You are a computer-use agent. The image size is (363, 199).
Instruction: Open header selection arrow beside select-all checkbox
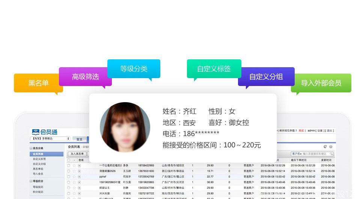[x=74, y=160]
